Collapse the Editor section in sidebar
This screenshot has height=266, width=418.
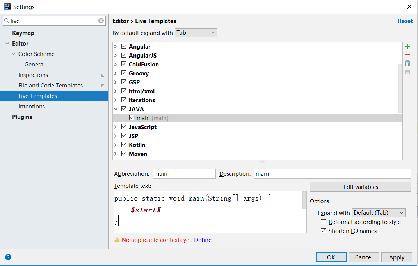coord(7,43)
